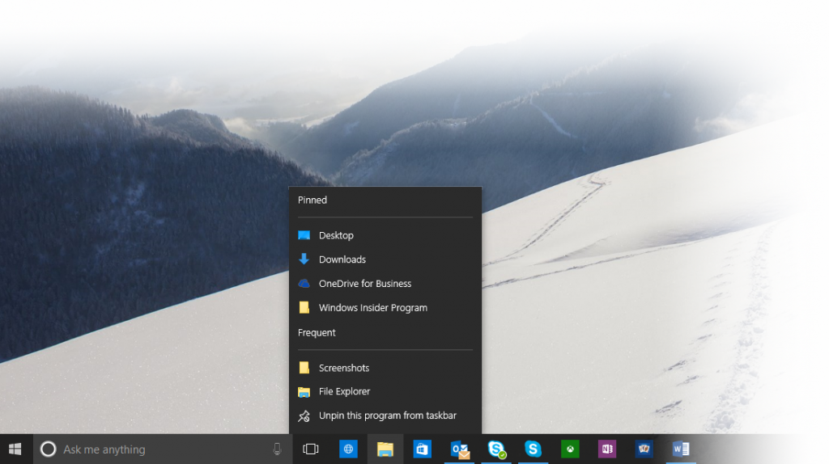Launch the Solitaire cards app icon
The image size is (829, 464).
coord(644,449)
